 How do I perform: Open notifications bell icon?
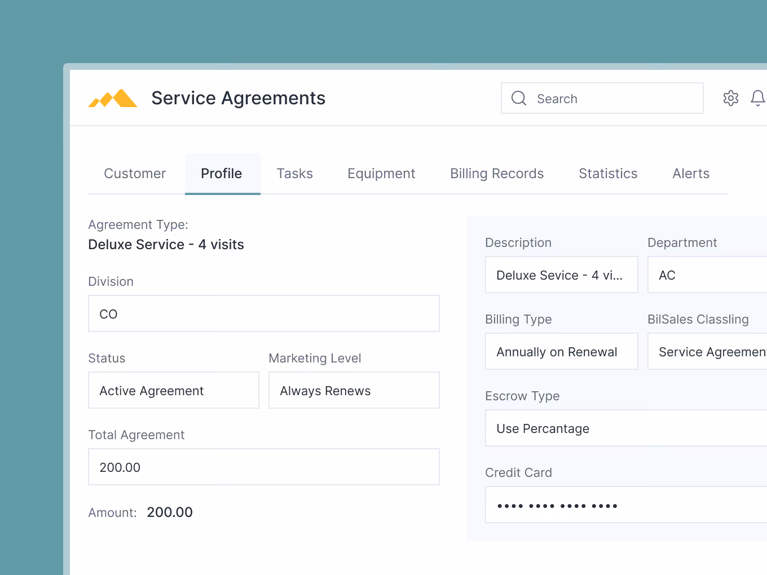click(758, 98)
